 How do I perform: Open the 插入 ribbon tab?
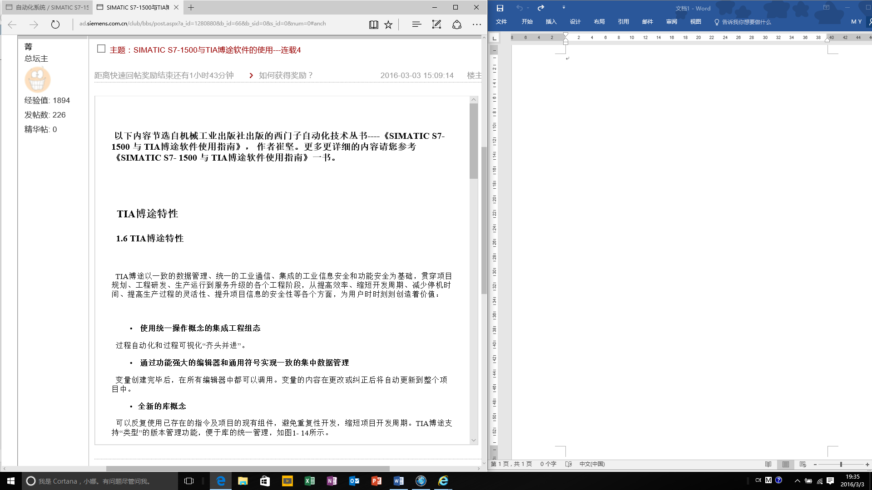coord(551,22)
